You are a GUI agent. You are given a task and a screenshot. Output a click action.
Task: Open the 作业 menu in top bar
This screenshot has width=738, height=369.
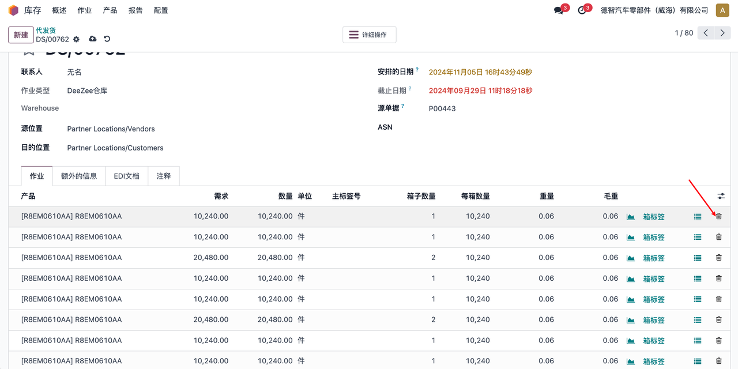click(x=84, y=10)
